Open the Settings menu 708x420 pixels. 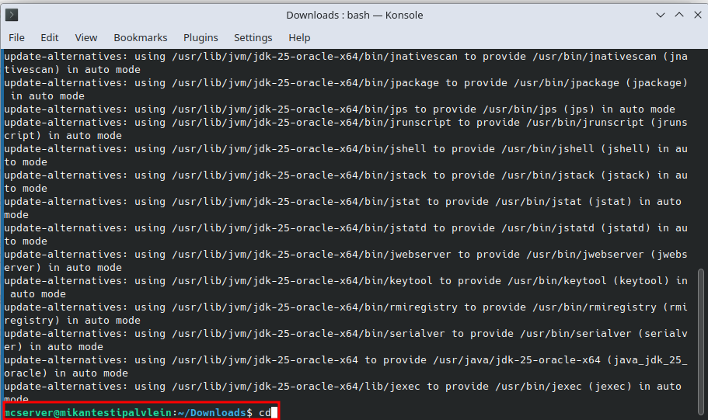(x=253, y=37)
